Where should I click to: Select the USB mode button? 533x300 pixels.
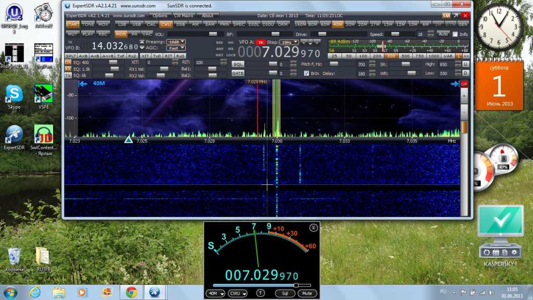[x=136, y=24]
